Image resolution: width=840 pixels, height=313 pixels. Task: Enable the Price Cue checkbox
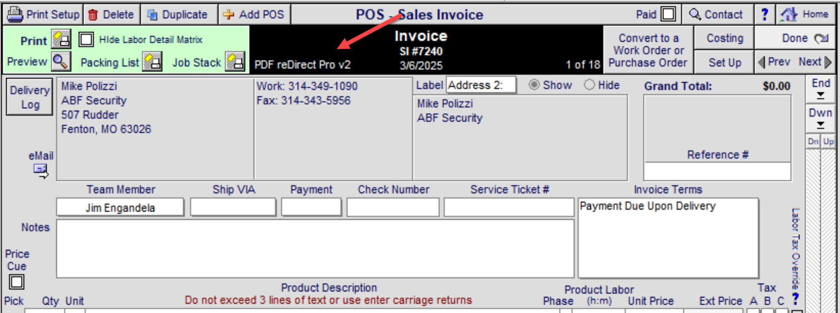(x=17, y=282)
